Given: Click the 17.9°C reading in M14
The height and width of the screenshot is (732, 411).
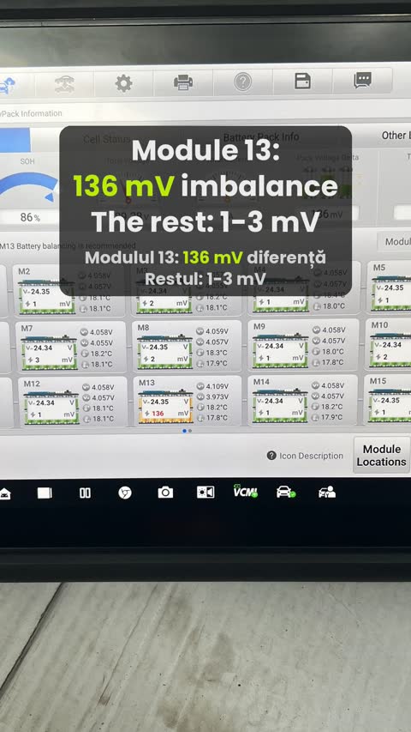Looking at the screenshot, I should coord(332,417).
